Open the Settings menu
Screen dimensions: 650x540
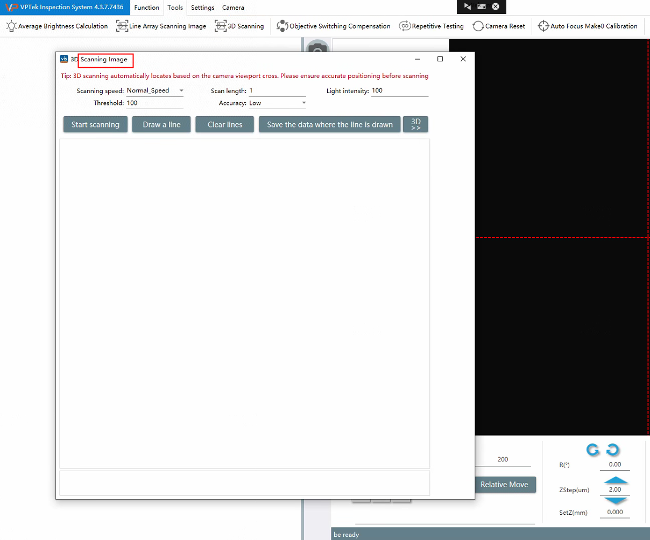tap(203, 8)
